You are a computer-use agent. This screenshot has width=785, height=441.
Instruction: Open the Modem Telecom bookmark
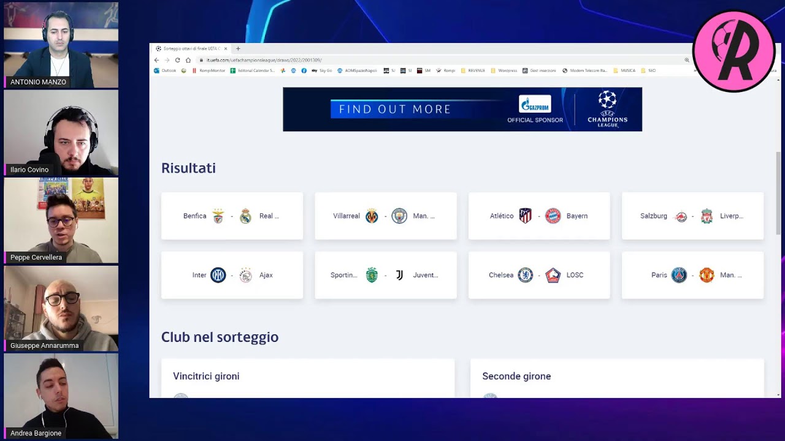[x=584, y=70]
